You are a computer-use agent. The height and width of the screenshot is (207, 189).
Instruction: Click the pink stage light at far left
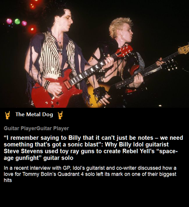click(x=9, y=21)
